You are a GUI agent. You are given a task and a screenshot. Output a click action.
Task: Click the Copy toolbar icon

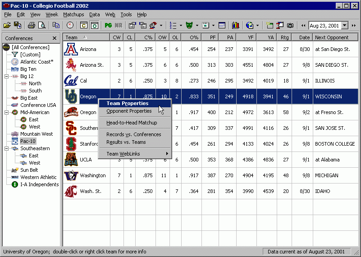(56, 25)
